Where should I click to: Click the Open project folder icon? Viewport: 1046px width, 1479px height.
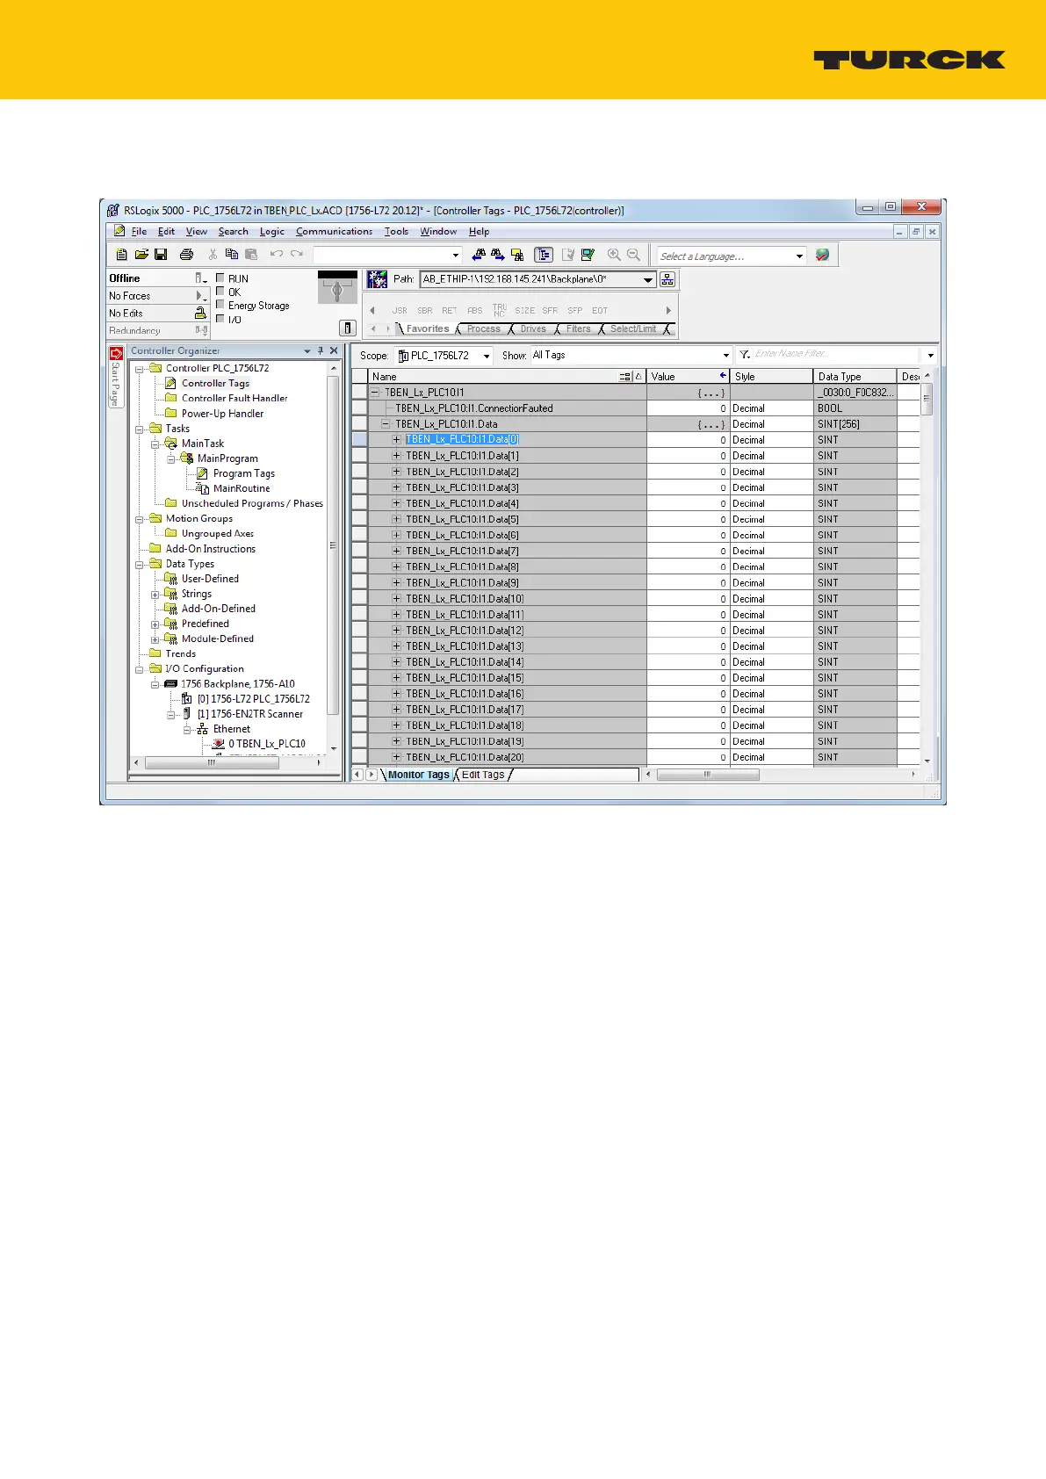pos(141,255)
